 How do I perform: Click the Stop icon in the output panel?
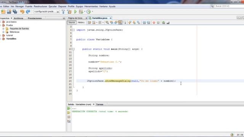pyautogui.click(x=69, y=117)
